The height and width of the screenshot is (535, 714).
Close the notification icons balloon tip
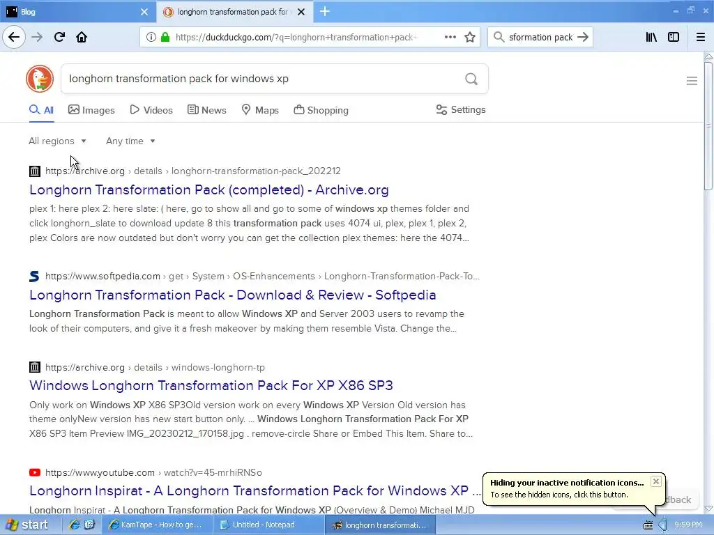pyautogui.click(x=655, y=481)
